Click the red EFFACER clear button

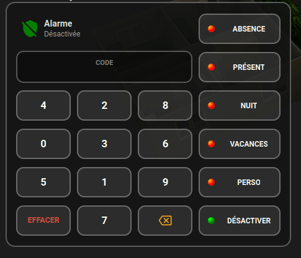click(x=43, y=220)
